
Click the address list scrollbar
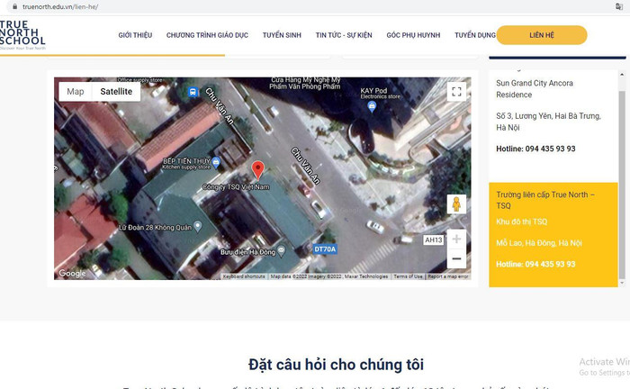pyautogui.click(x=622, y=185)
